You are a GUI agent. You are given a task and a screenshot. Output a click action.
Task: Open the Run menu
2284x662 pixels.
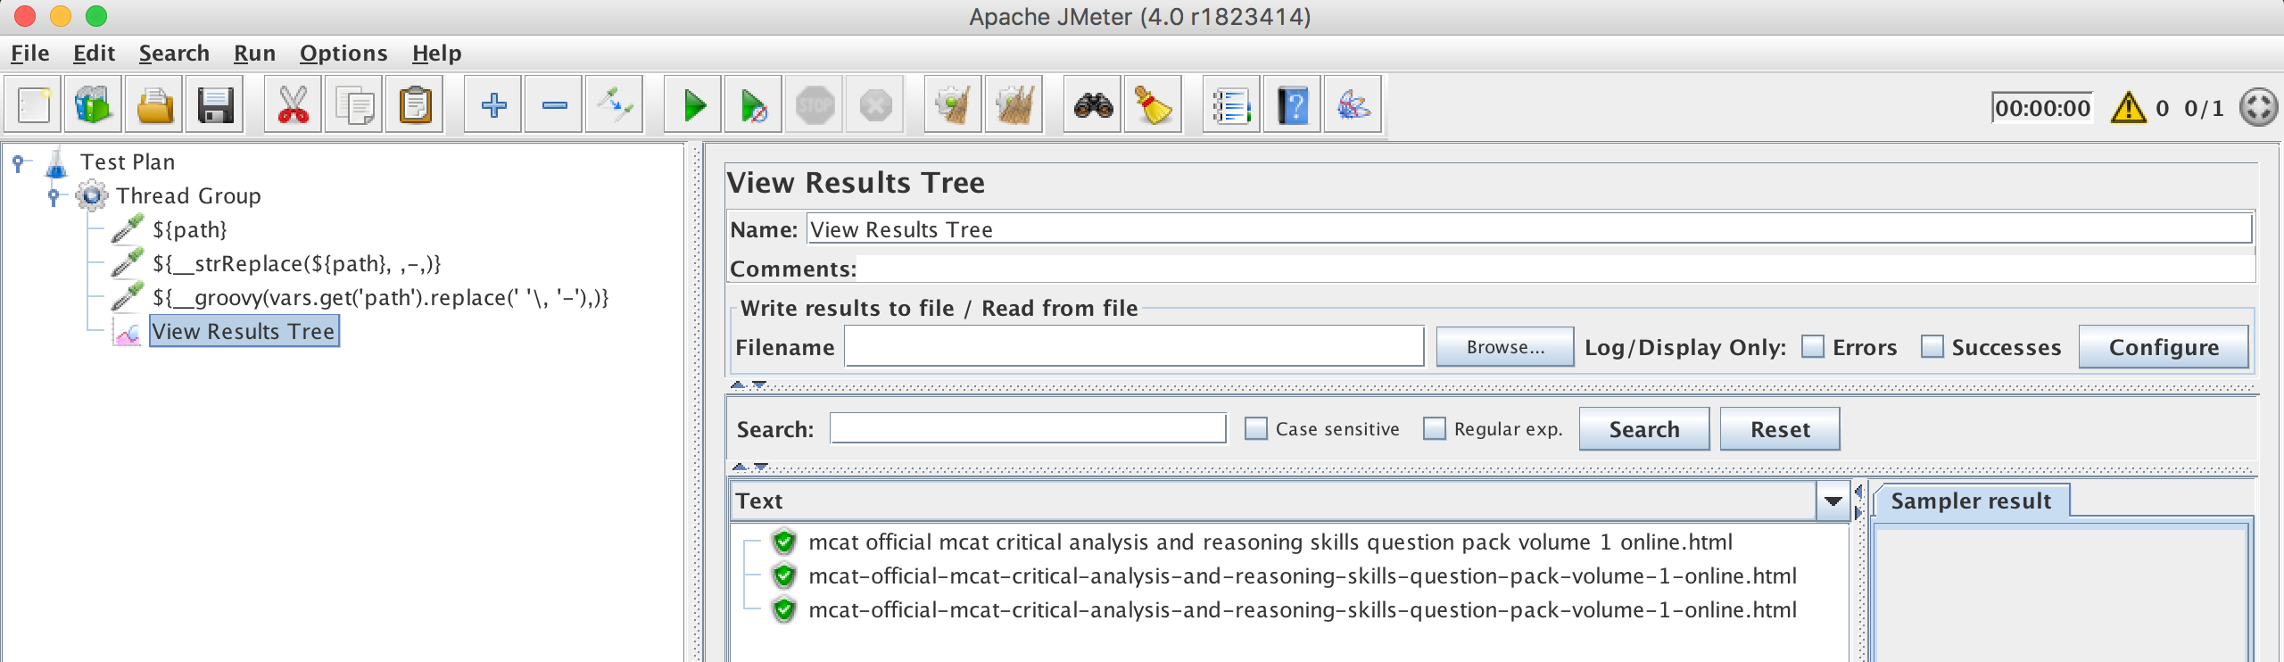pos(254,54)
